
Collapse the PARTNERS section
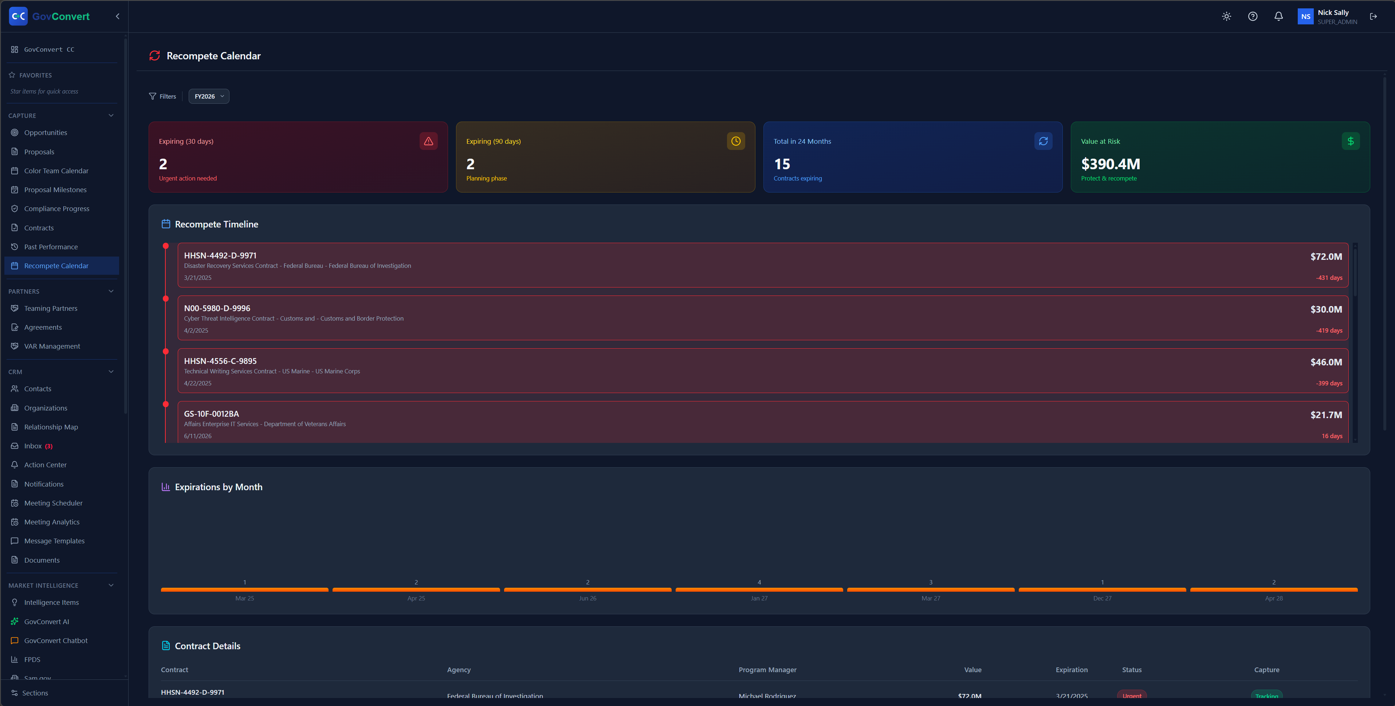[x=111, y=291]
